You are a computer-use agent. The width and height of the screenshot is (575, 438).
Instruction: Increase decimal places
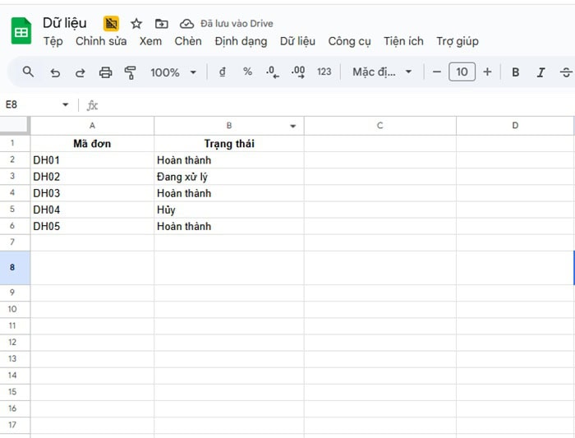click(298, 71)
